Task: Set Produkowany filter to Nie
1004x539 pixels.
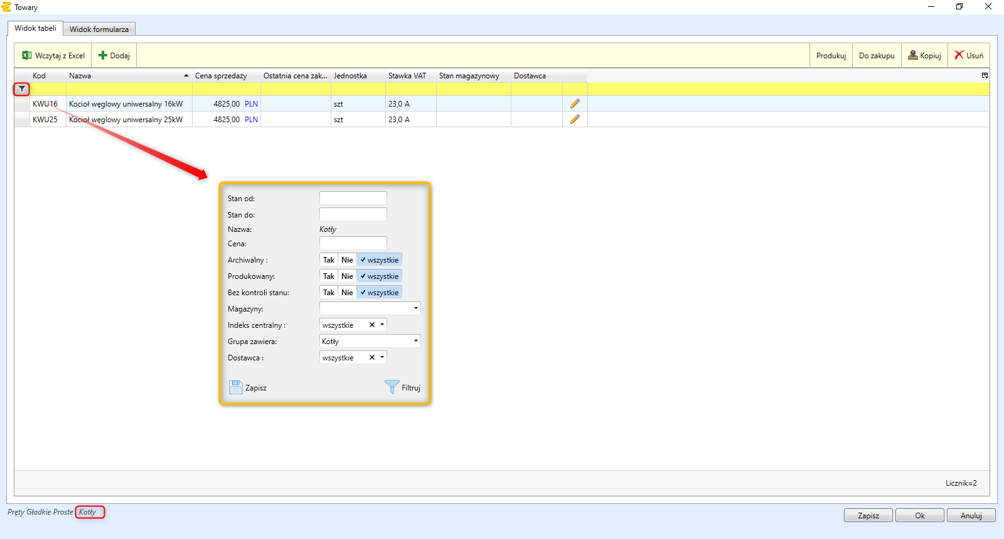Action: [347, 276]
